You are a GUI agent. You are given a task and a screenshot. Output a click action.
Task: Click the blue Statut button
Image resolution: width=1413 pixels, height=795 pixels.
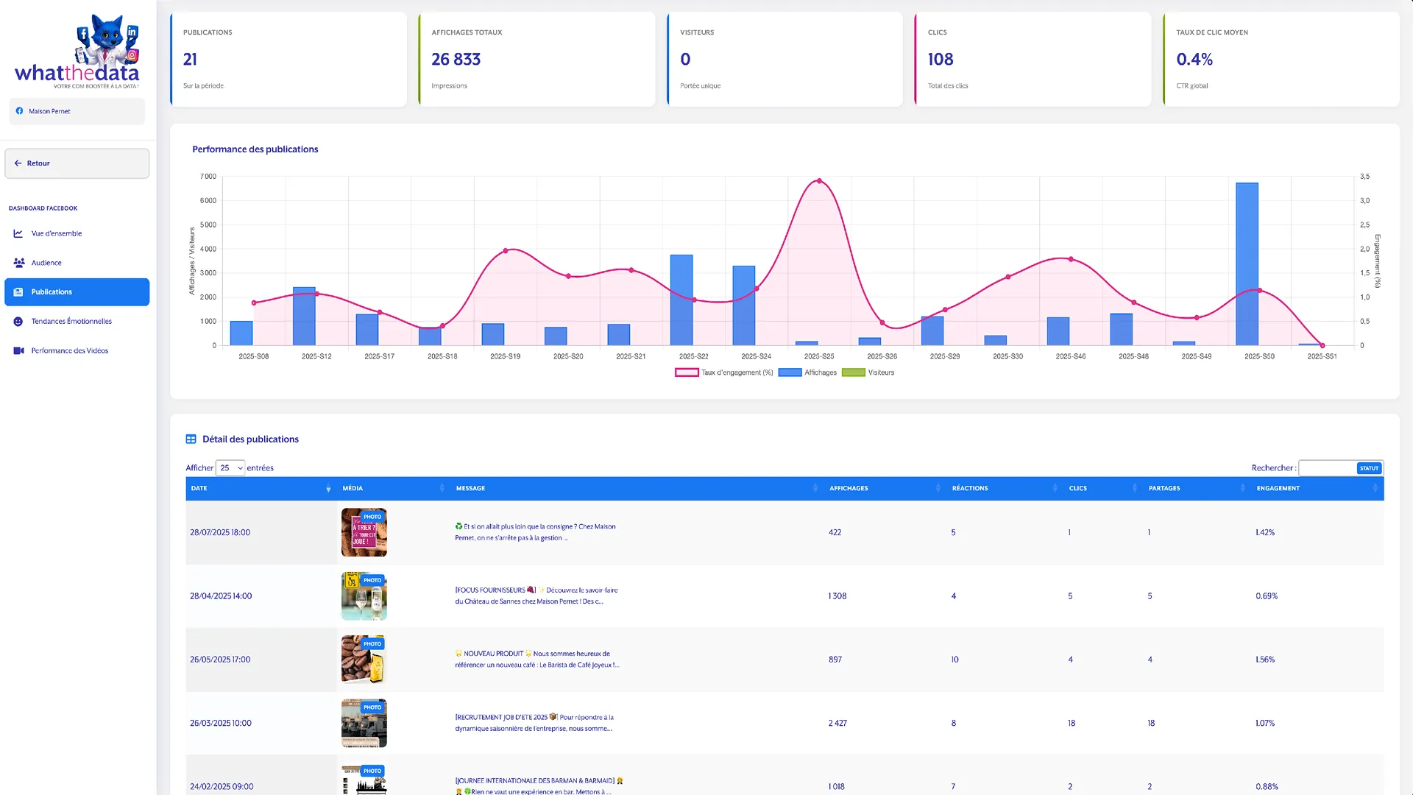[1369, 468]
